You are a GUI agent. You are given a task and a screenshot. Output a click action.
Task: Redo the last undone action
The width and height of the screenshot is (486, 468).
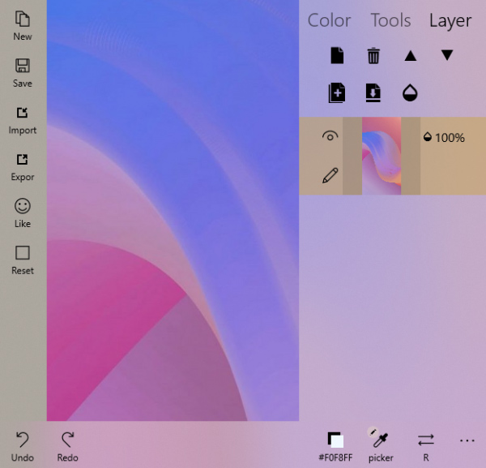(67, 446)
